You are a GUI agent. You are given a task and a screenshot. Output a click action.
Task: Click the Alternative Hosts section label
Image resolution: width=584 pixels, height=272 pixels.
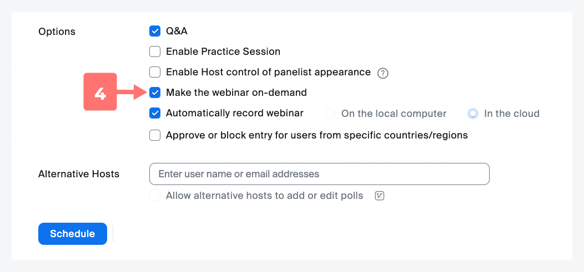[x=79, y=174]
